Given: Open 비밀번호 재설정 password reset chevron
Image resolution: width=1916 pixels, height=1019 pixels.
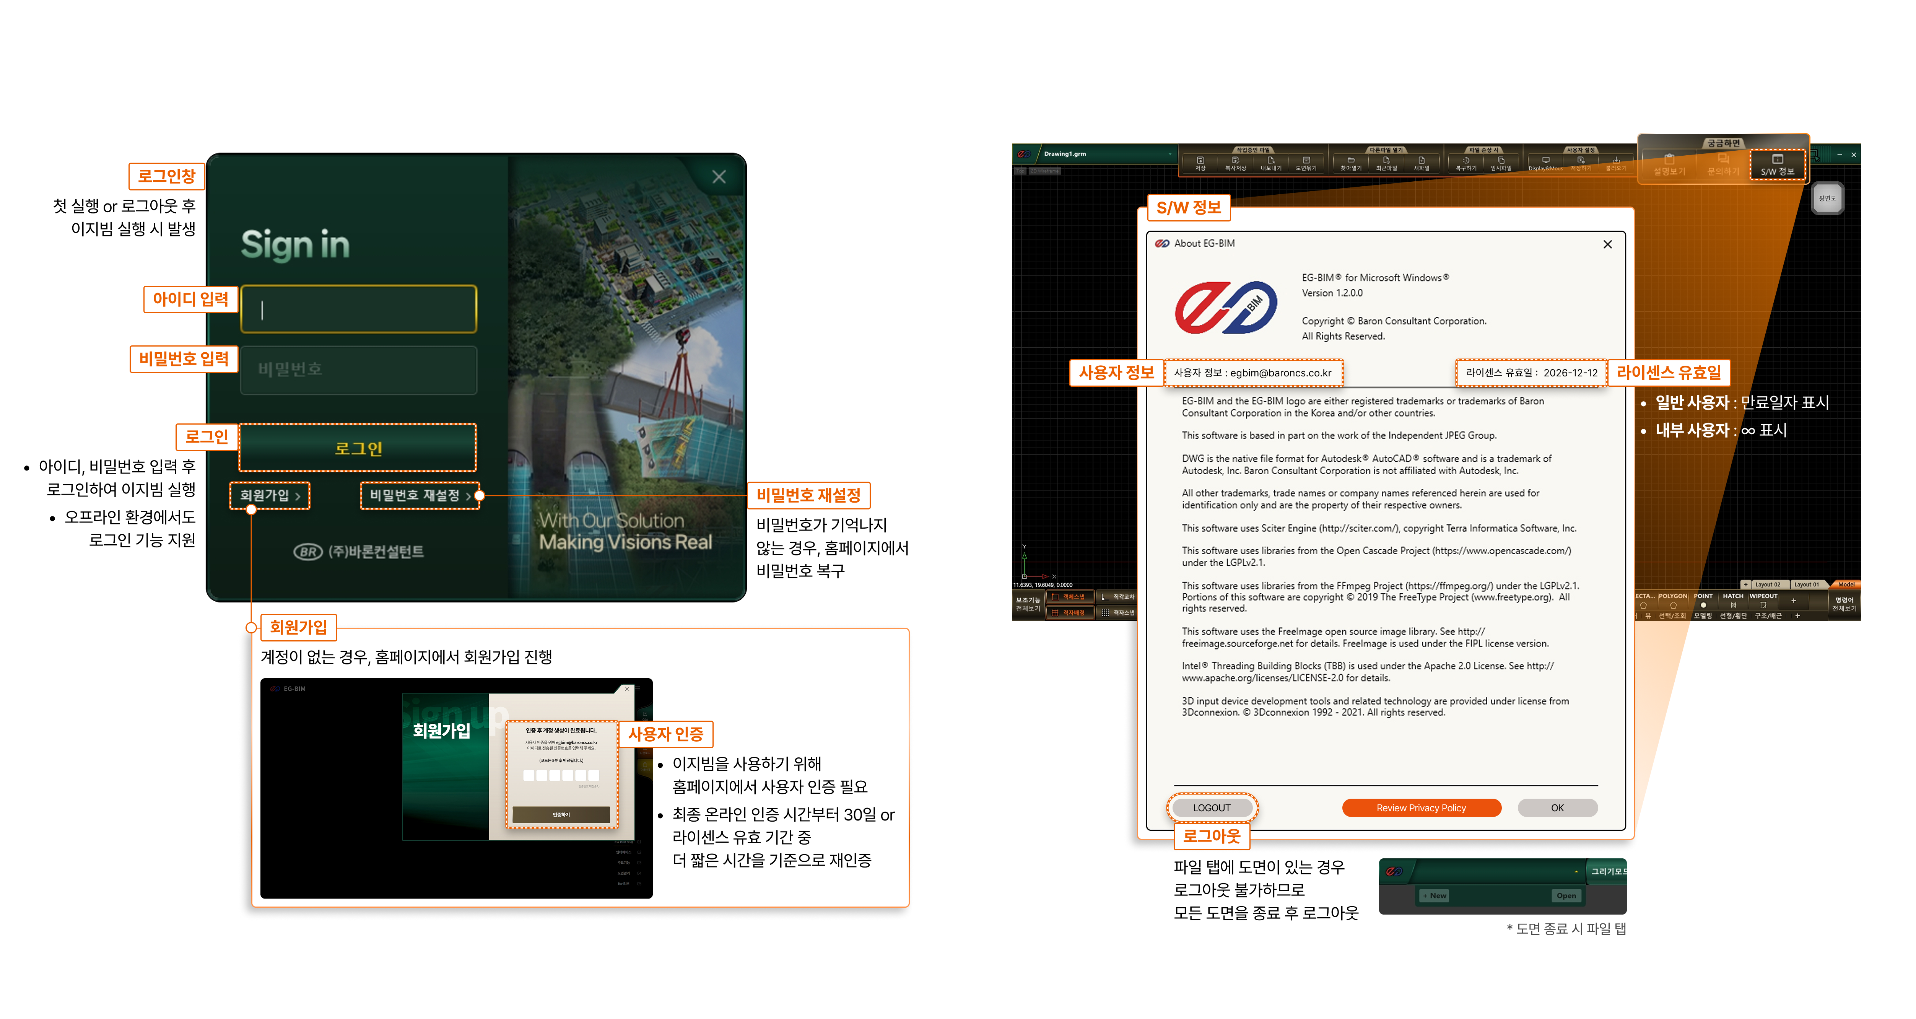Looking at the screenshot, I should [420, 495].
